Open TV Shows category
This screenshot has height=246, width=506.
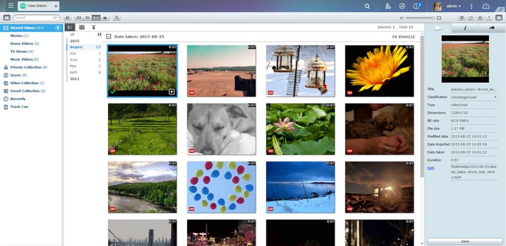[22, 51]
